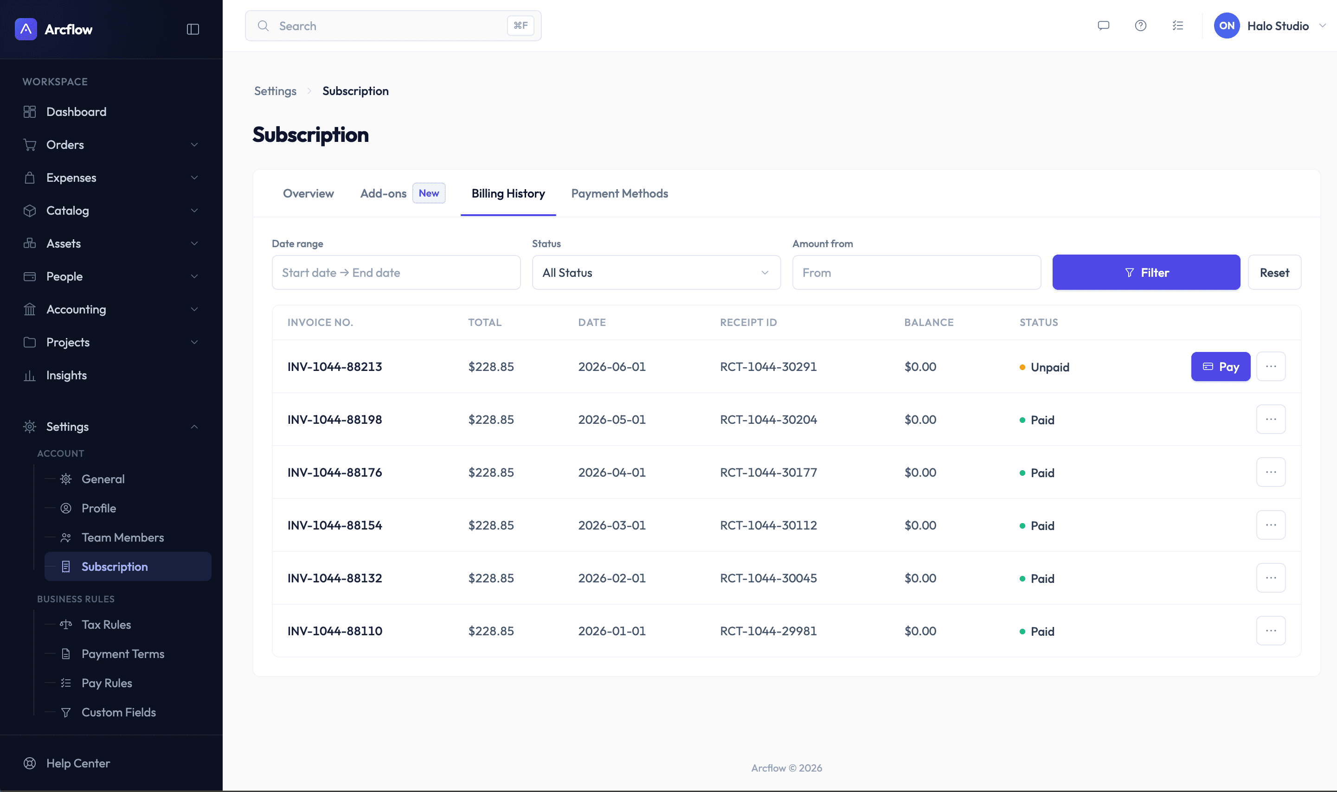
Task: Click the Amount From input
Action: pyautogui.click(x=916, y=273)
